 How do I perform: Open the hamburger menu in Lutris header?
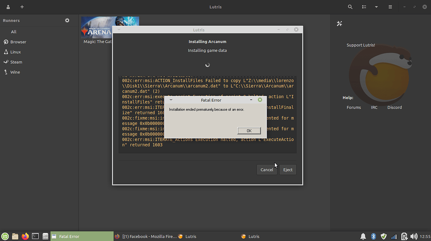tap(390, 7)
